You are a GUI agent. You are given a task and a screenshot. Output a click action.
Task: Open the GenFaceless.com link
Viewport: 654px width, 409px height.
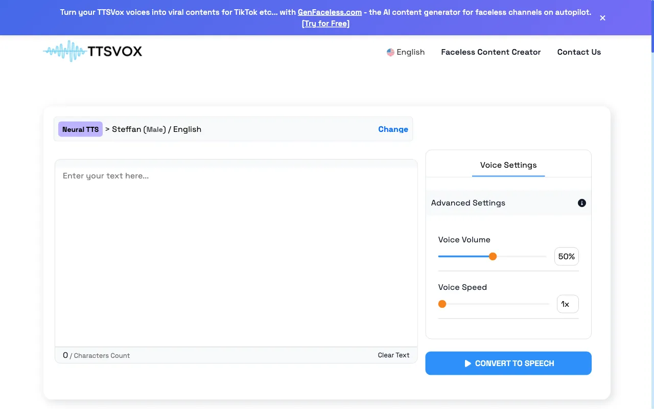click(330, 12)
